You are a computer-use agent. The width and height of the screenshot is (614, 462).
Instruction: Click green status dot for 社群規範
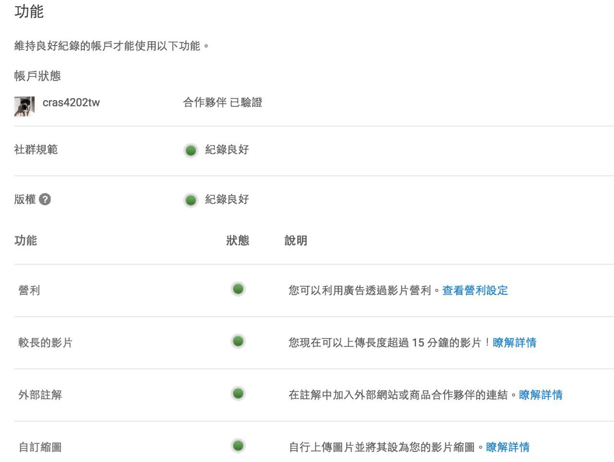click(190, 150)
